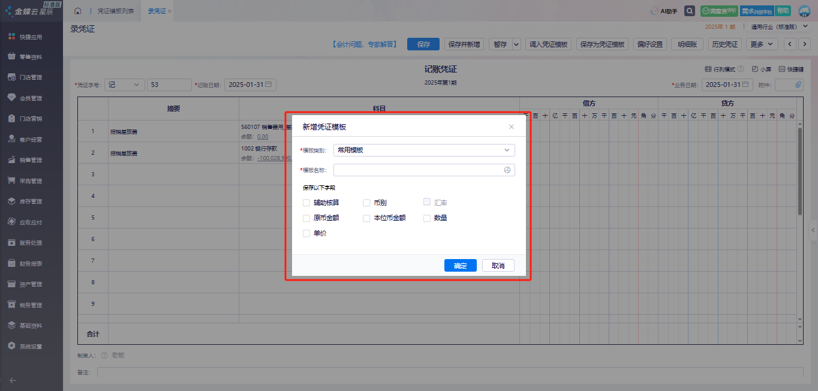This screenshot has height=391, width=818.
Task: Collapse the sidebar with the bottom-left arrow
Action: point(13,380)
